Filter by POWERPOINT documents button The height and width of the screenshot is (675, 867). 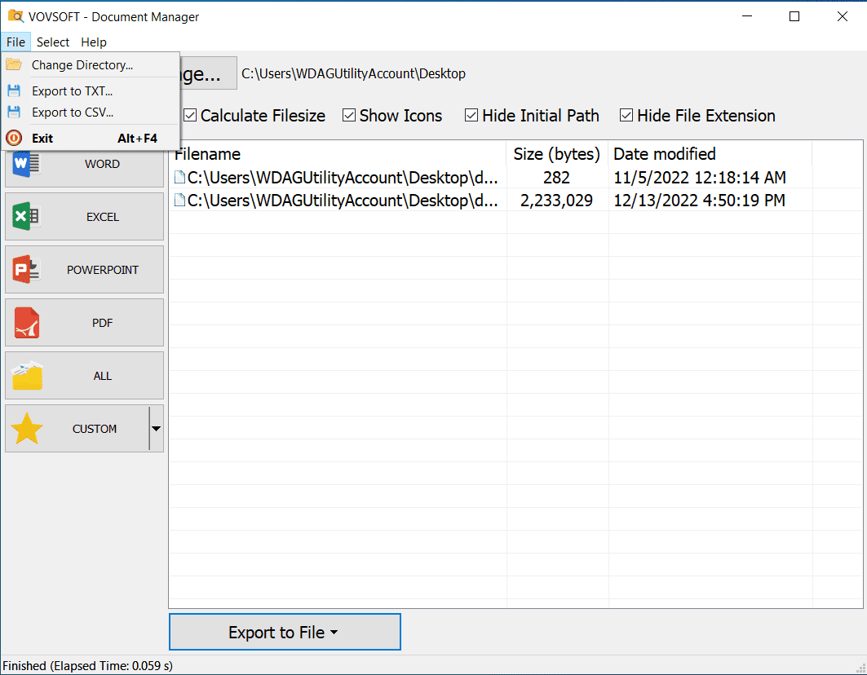(x=85, y=270)
